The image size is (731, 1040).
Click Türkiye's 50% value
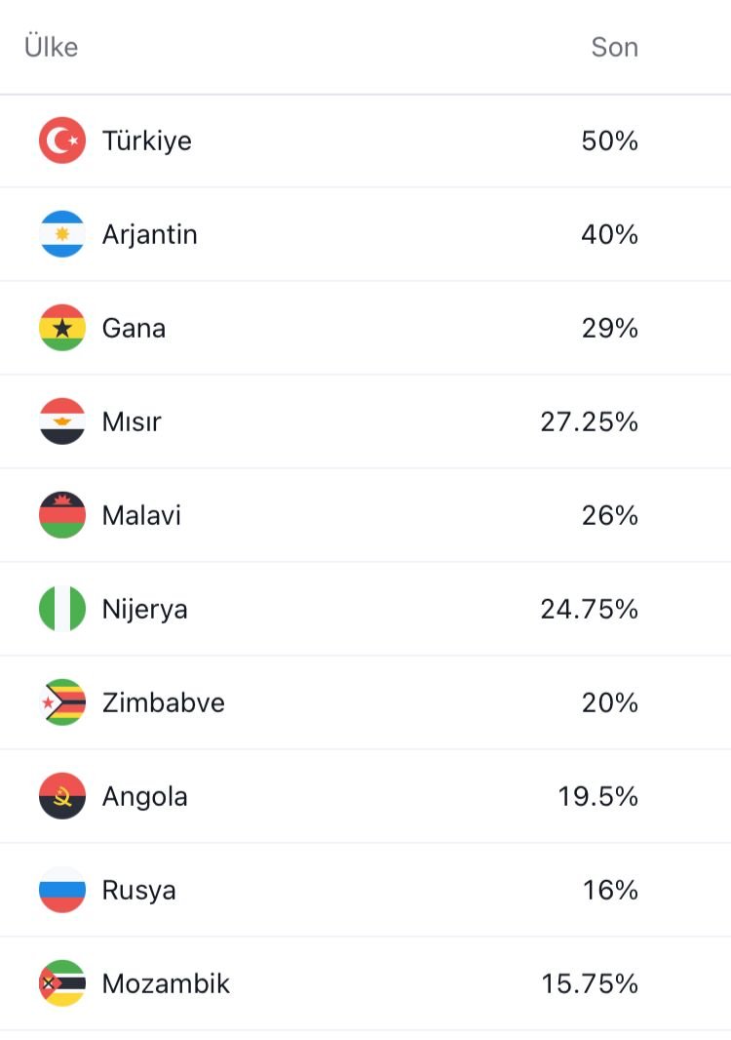click(x=609, y=140)
